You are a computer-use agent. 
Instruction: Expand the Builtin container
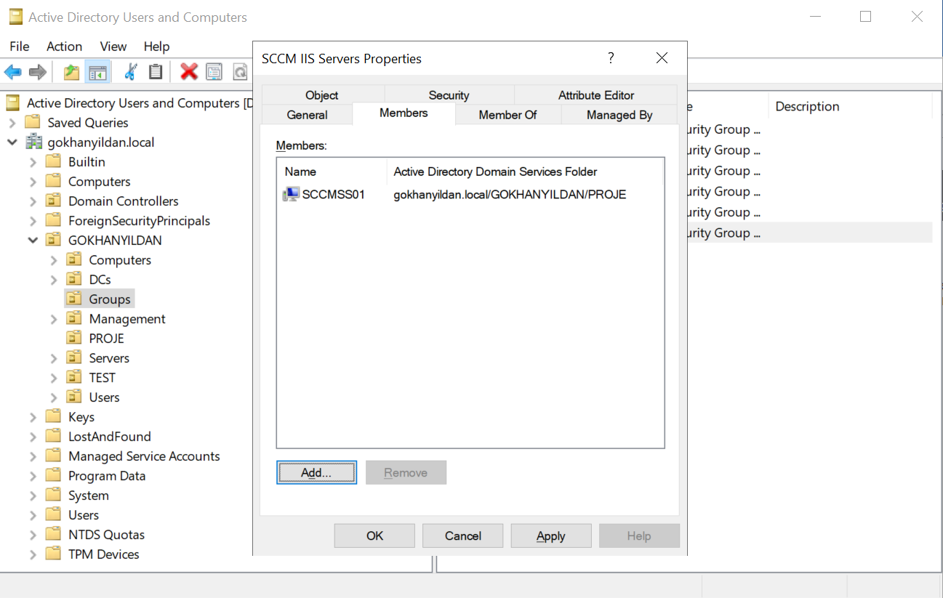33,162
